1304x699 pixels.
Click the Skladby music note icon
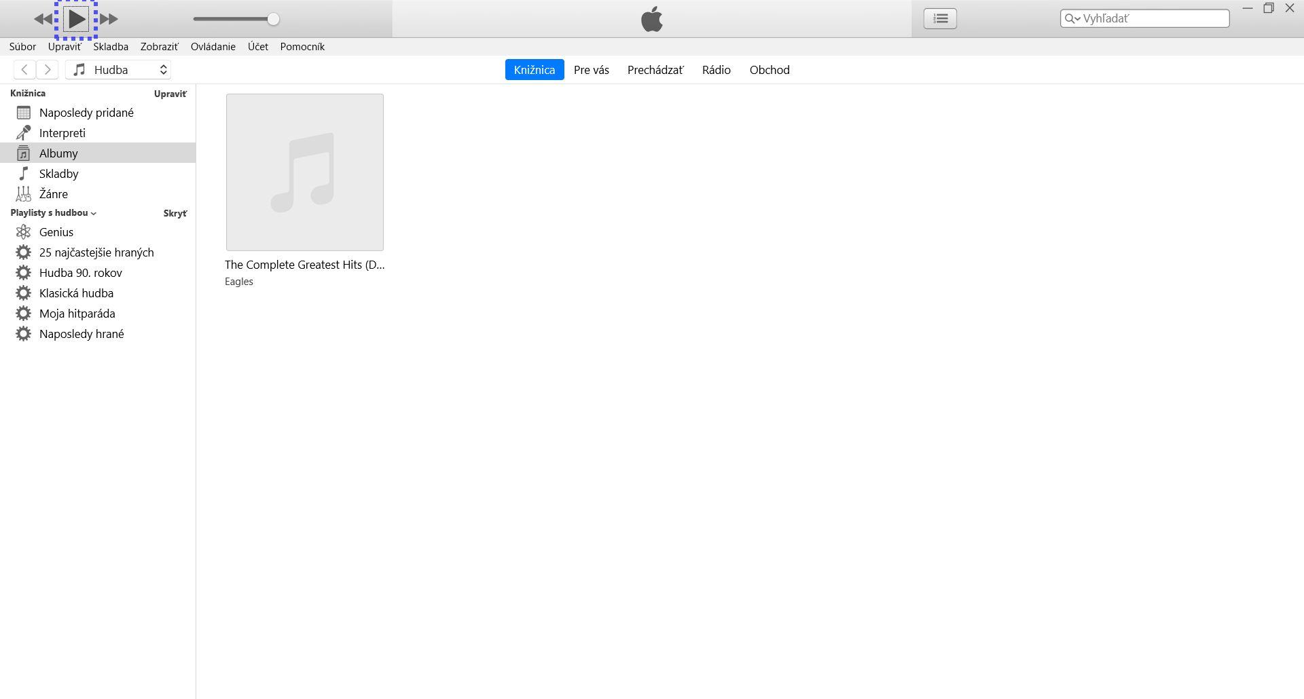[x=24, y=174]
